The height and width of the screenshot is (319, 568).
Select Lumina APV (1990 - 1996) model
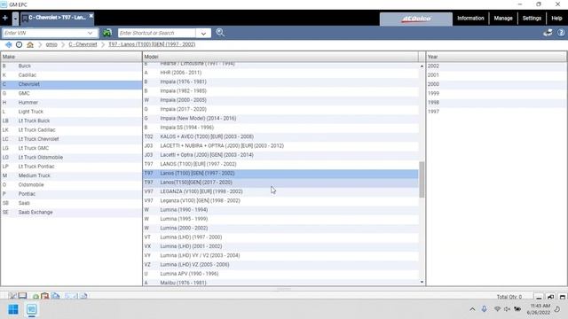[x=280, y=274]
